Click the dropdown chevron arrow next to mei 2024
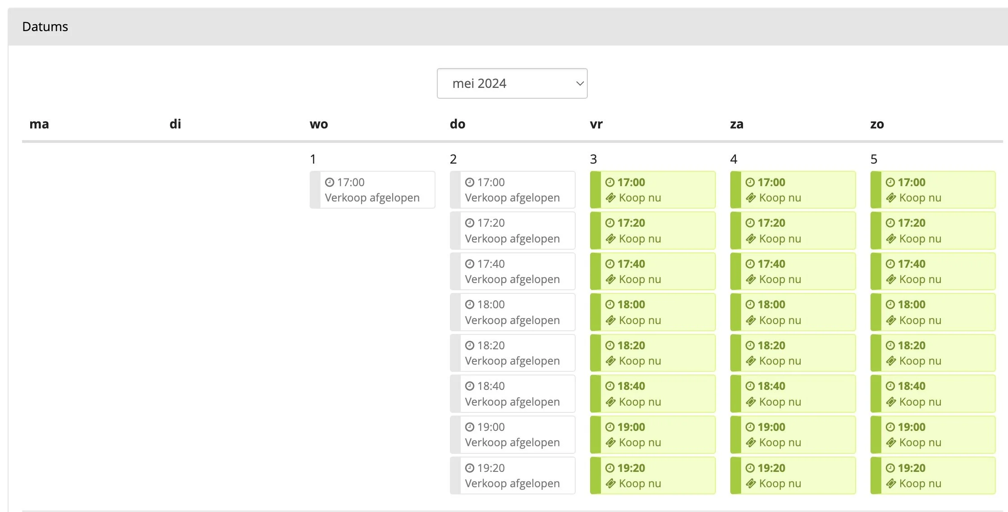This screenshot has width=1008, height=512. pyautogui.click(x=580, y=83)
